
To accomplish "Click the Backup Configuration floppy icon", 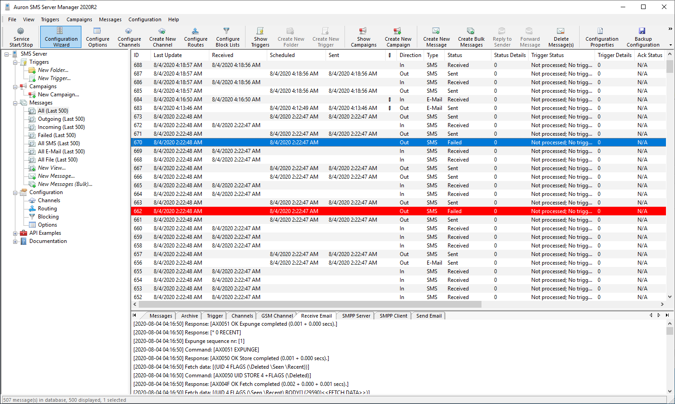I will (642, 31).
